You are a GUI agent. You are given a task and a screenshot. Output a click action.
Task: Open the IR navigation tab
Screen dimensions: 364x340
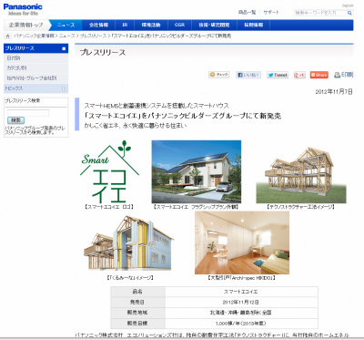(125, 25)
